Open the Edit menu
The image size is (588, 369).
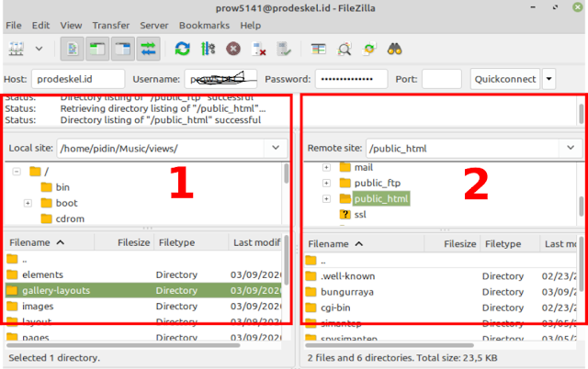tap(40, 25)
